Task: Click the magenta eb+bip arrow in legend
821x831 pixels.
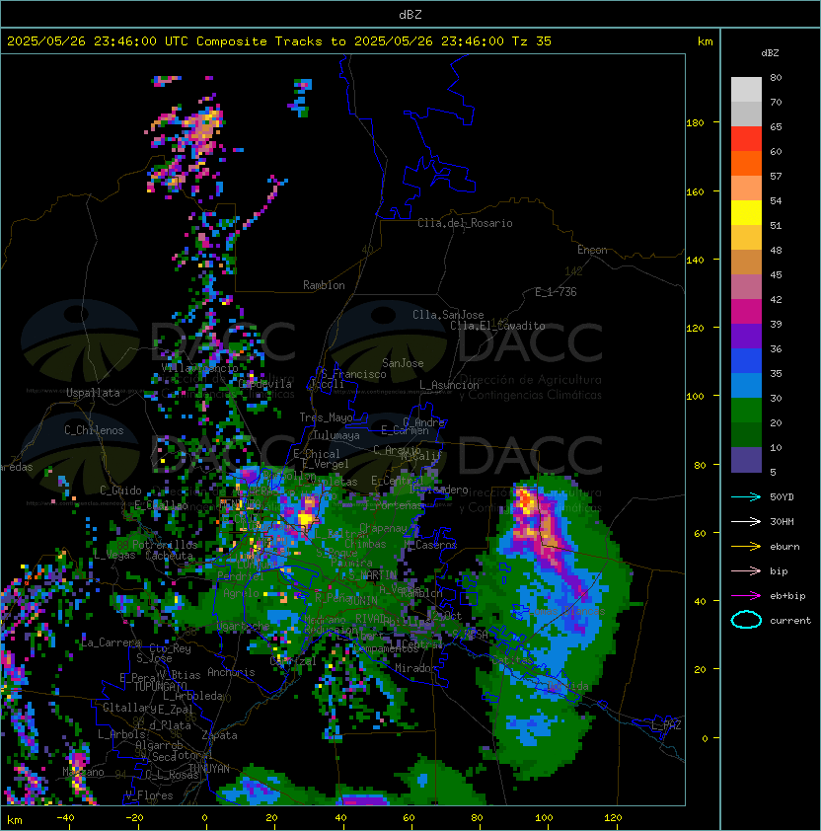Action: (x=746, y=596)
